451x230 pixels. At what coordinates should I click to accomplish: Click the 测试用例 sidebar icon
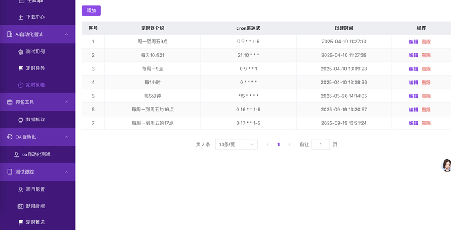pos(21,52)
